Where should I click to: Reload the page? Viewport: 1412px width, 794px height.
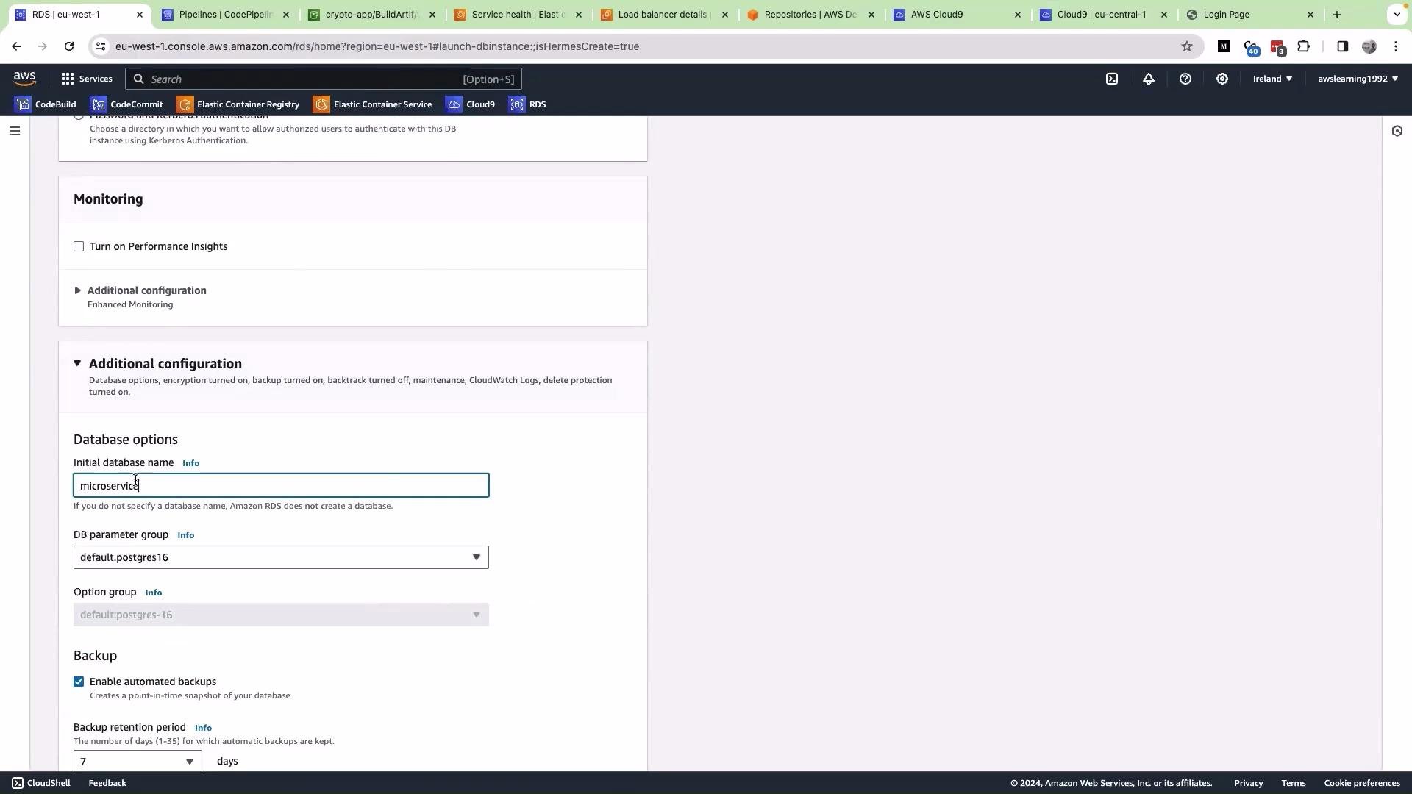pyautogui.click(x=69, y=46)
